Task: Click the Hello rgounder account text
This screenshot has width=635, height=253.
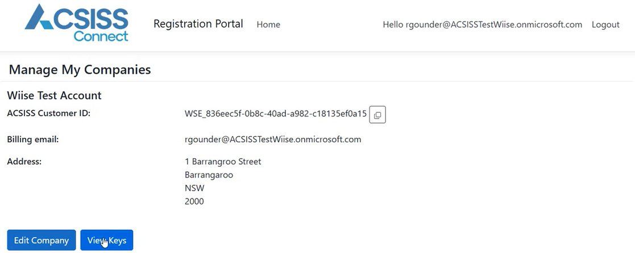Action: click(x=482, y=24)
